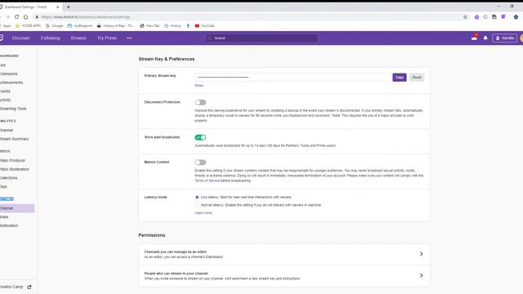
Task: Copy the primary stream key
Action: pyautogui.click(x=400, y=78)
